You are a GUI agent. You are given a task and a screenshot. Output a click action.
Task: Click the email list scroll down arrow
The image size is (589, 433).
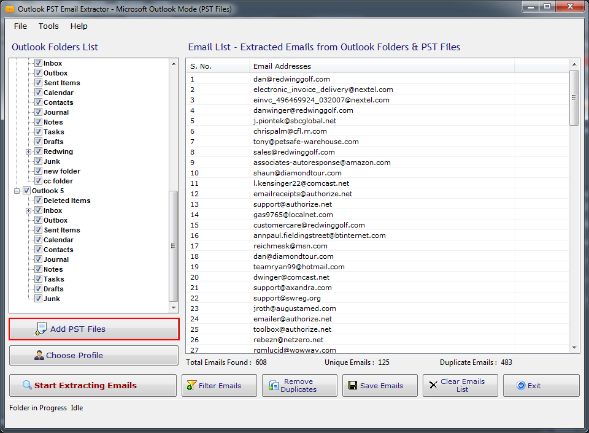(x=574, y=348)
